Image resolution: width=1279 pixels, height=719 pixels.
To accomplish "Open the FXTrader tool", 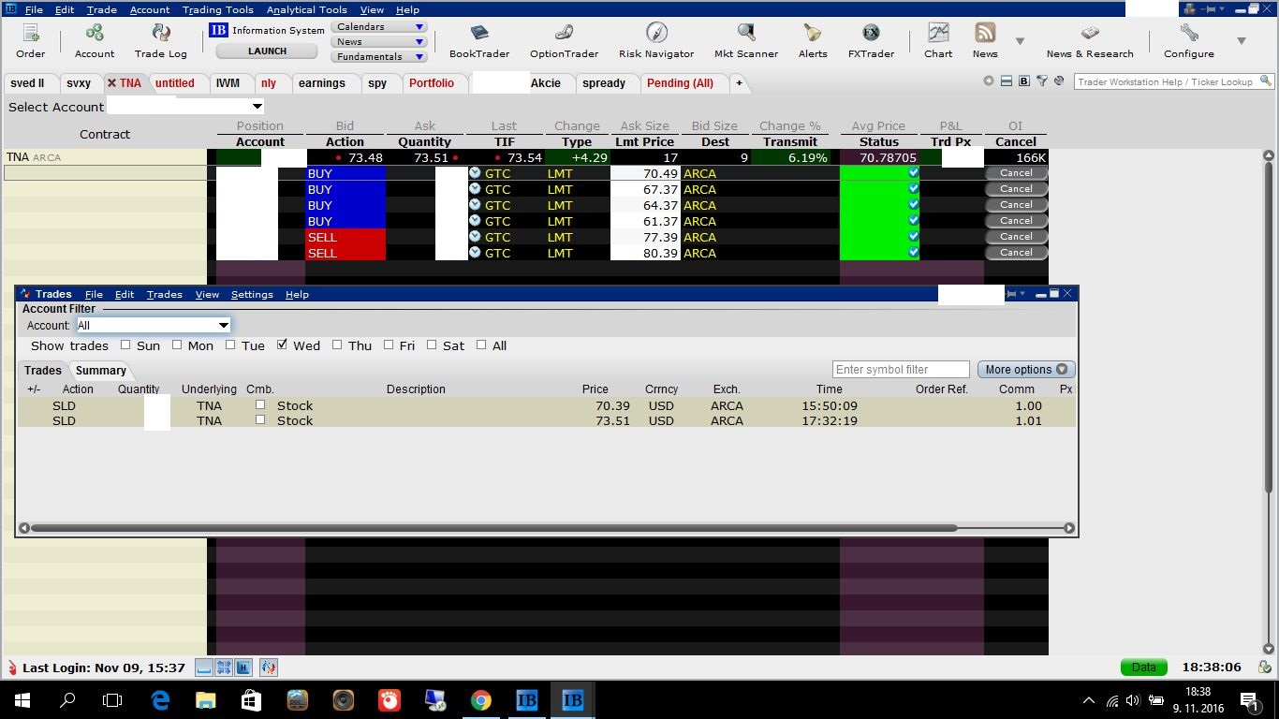I will (x=871, y=40).
